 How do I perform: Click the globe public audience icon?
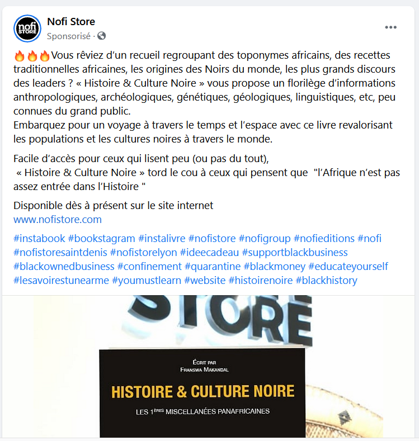tap(102, 36)
